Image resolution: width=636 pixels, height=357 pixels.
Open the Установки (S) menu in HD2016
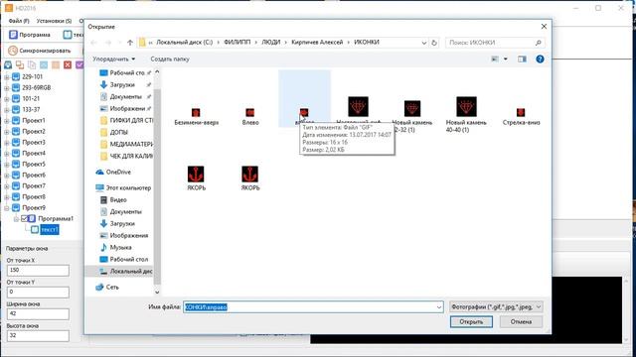54,21
